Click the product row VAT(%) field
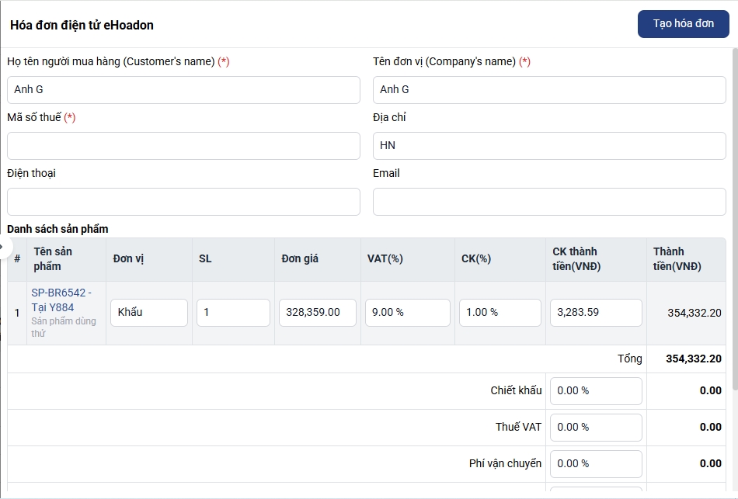The image size is (738, 499). 408,313
